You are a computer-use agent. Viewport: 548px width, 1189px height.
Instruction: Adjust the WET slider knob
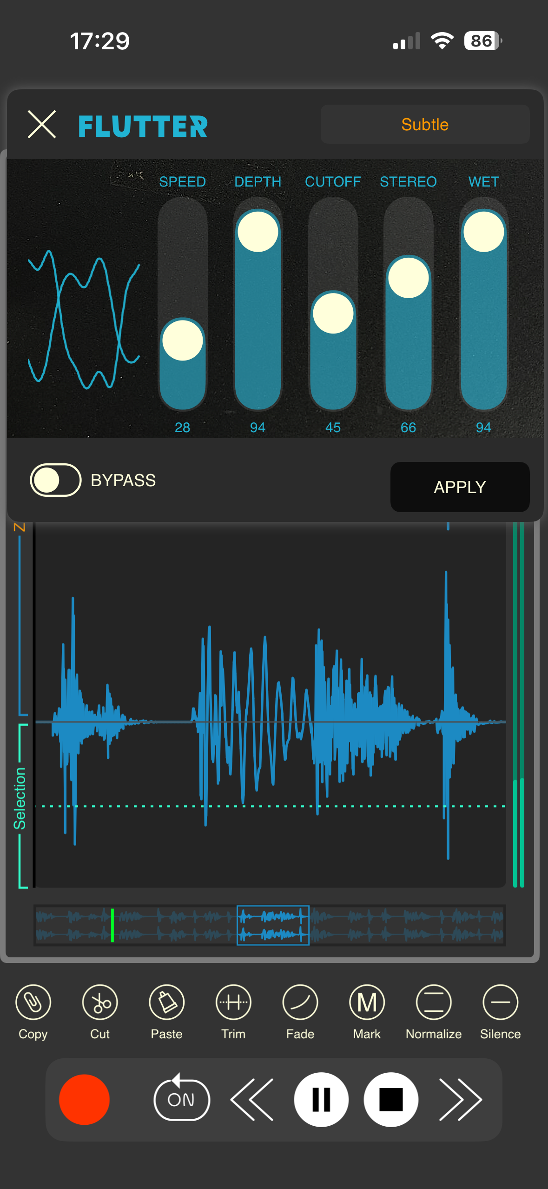tap(484, 231)
